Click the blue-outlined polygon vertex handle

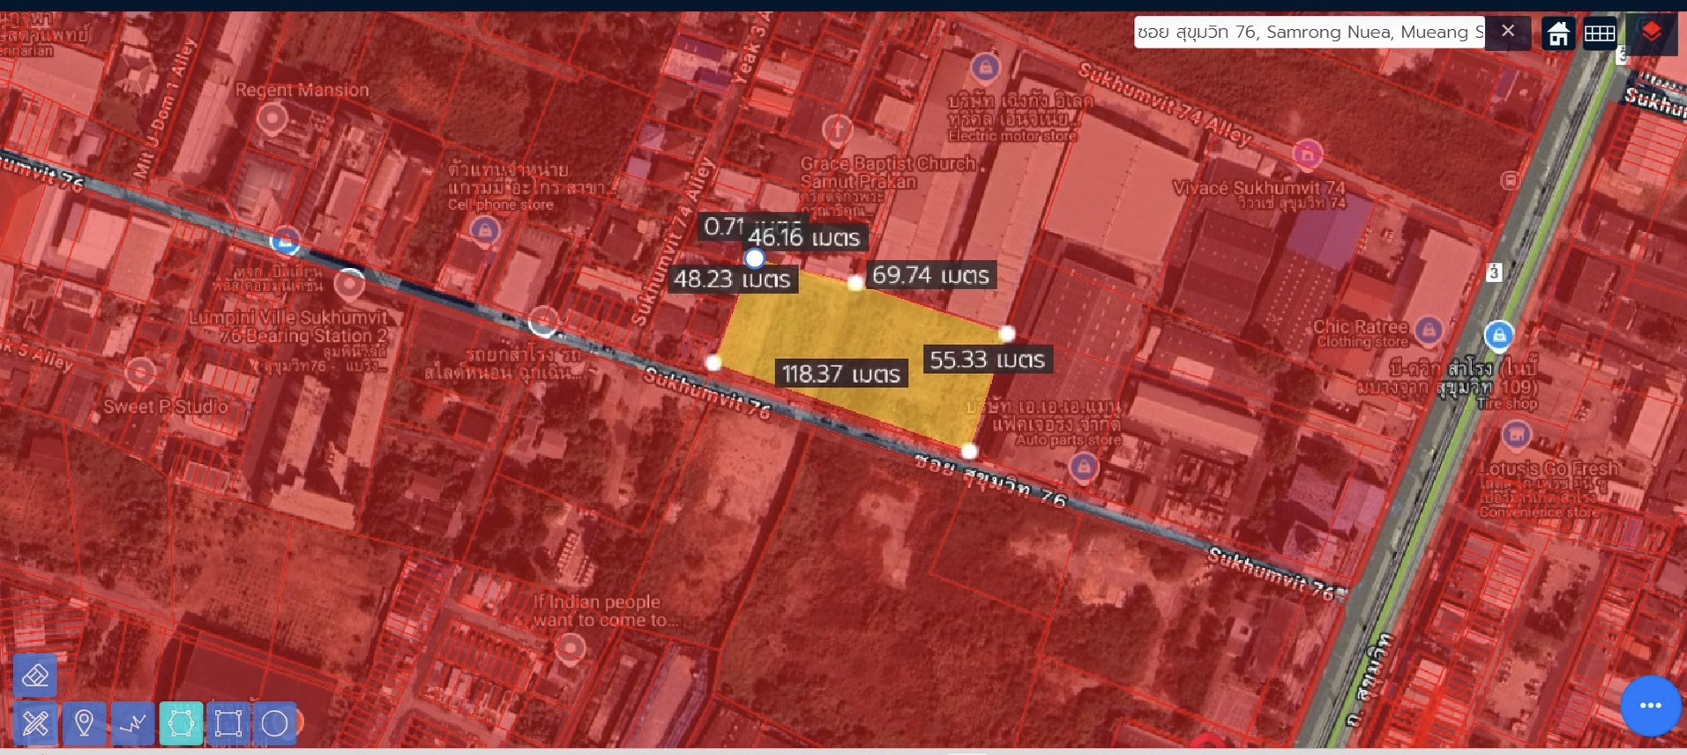tap(754, 258)
